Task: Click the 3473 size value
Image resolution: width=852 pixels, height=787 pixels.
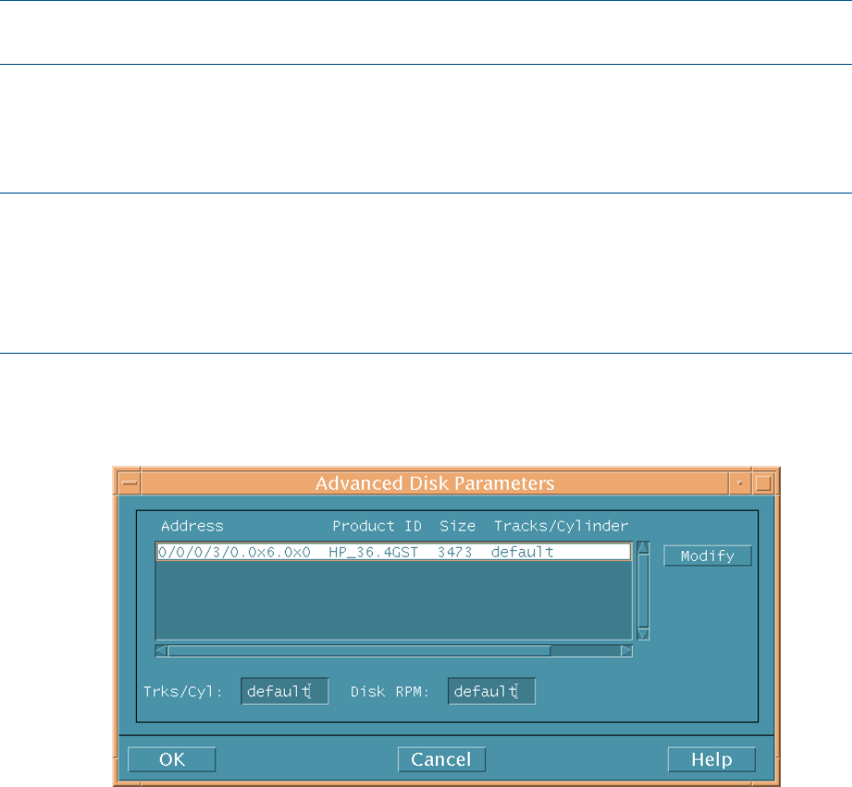Action: tap(455, 552)
